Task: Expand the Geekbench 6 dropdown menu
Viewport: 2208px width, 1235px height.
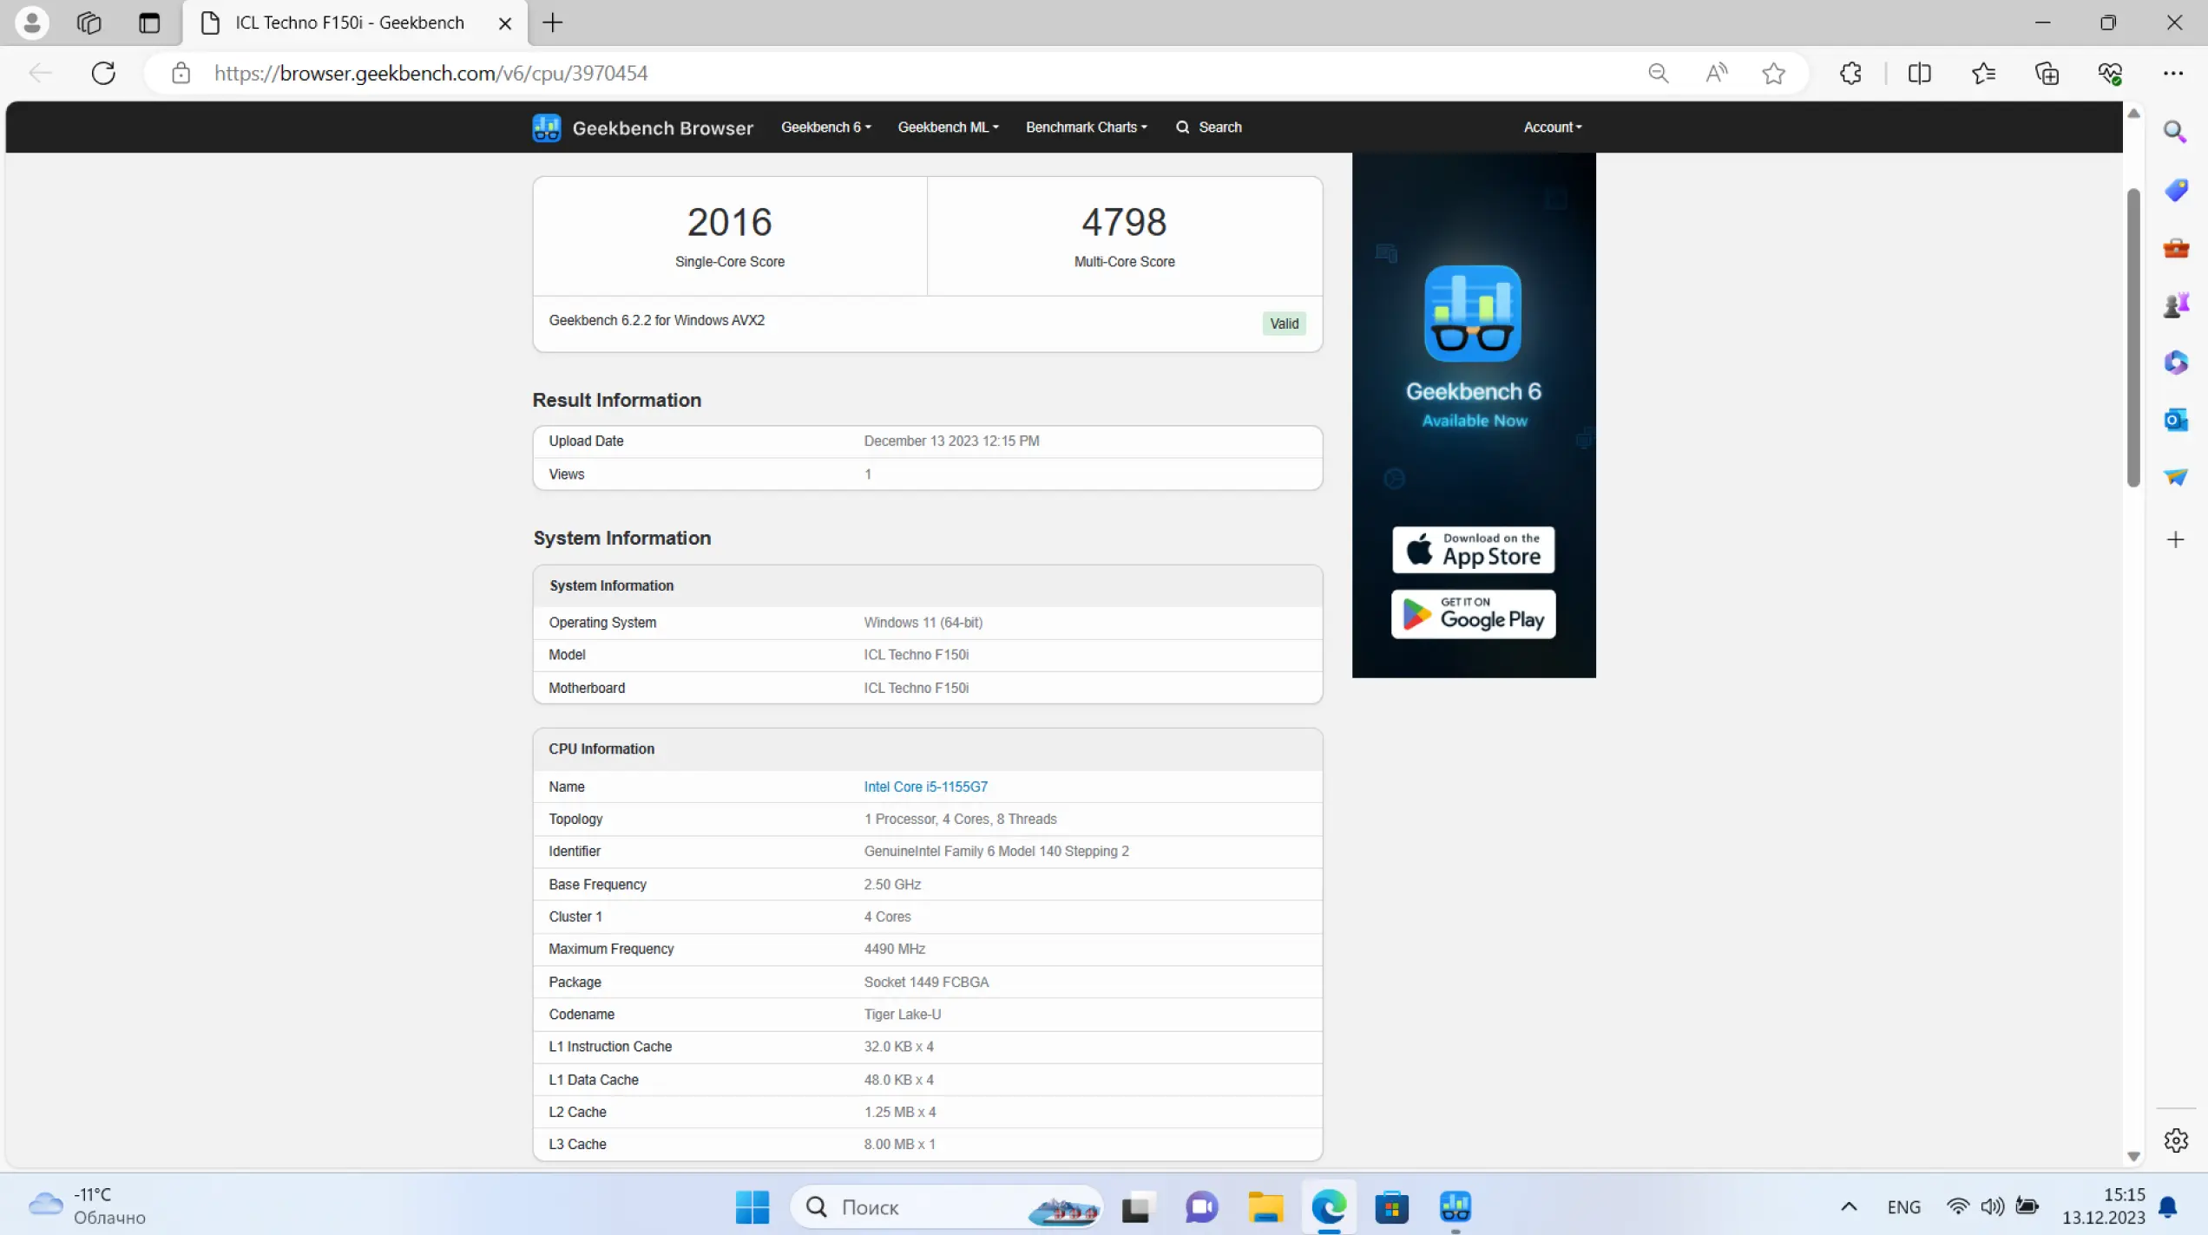Action: pyautogui.click(x=825, y=127)
